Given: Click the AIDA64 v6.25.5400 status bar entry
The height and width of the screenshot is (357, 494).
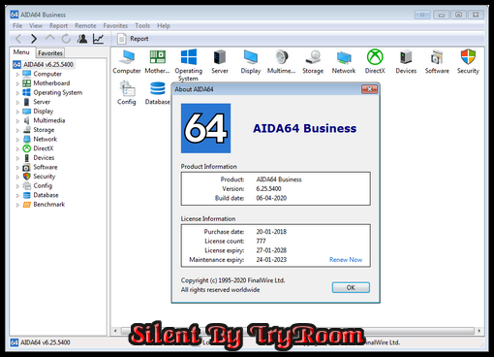Looking at the screenshot, I should tap(41, 342).
